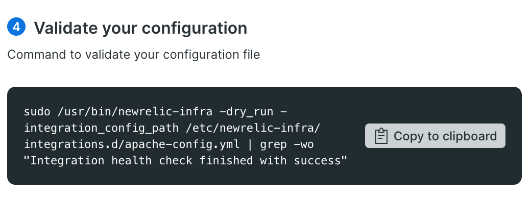Viewport: 531px width, 197px height.
Task: Click the pipe symbol before grep
Action: point(250,144)
